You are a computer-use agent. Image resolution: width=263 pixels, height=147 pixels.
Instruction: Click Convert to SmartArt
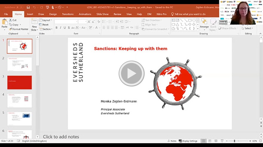click(155, 29)
